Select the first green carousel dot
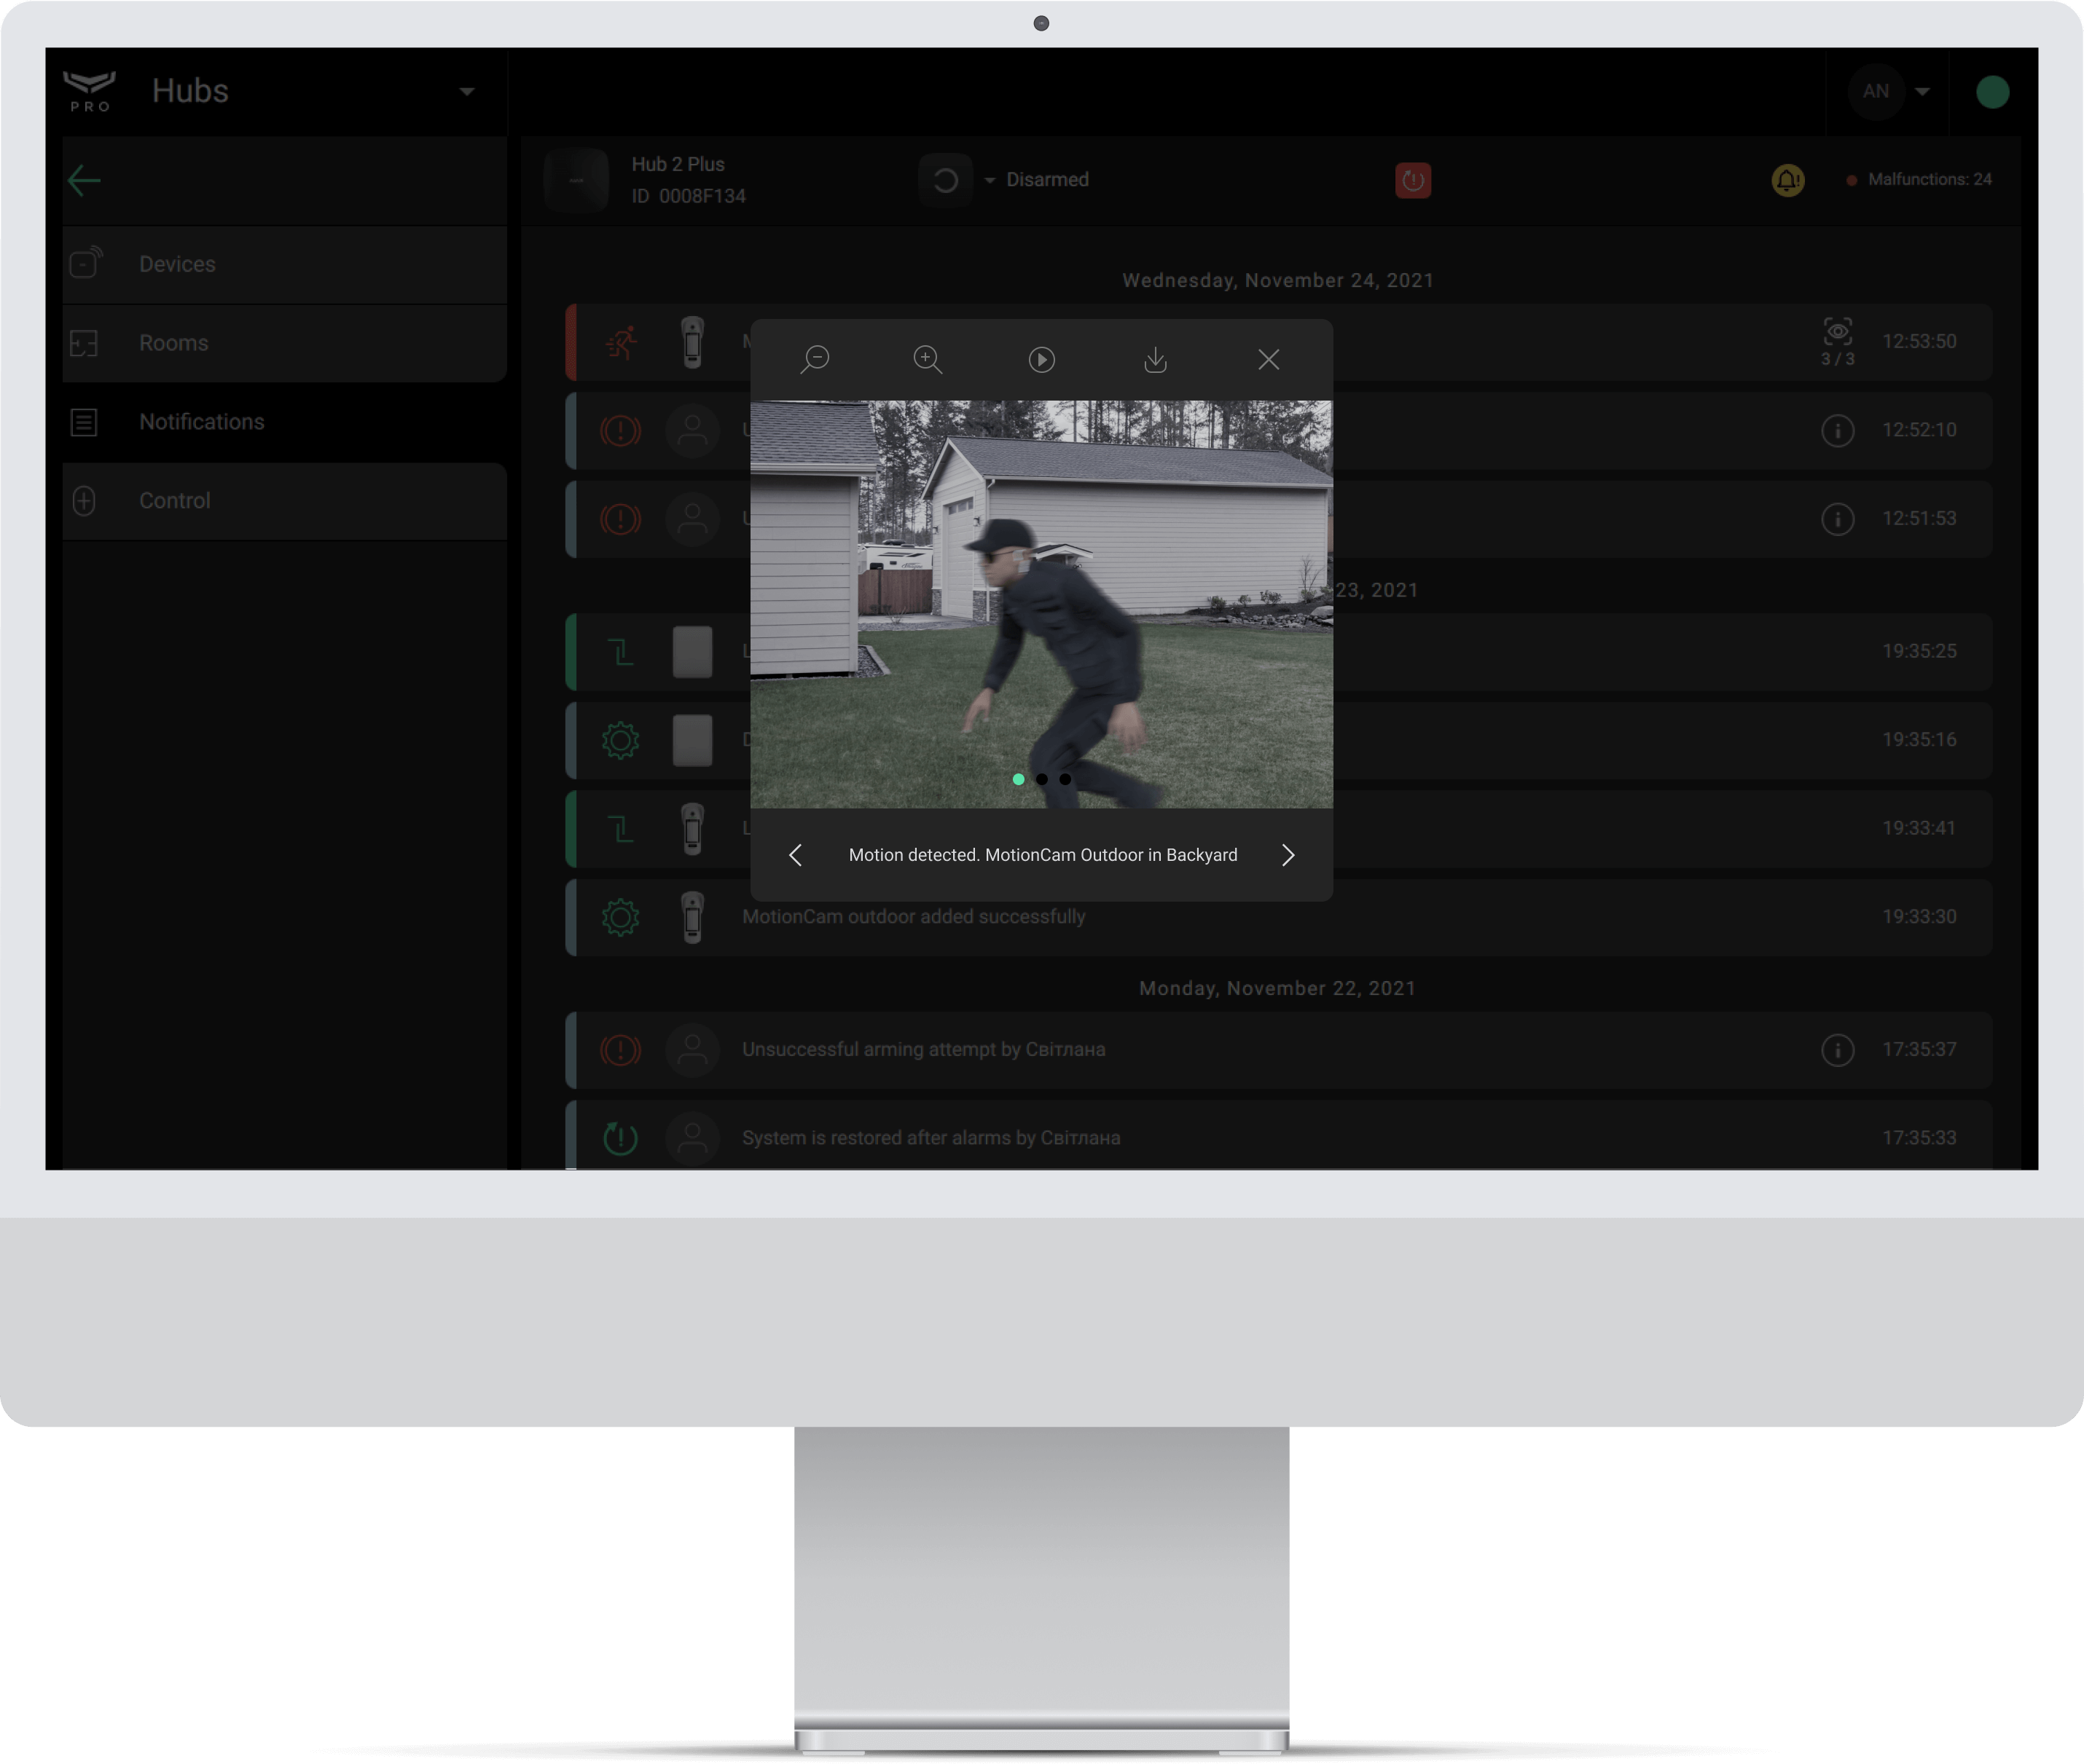This screenshot has width=2084, height=1764. tap(1019, 779)
